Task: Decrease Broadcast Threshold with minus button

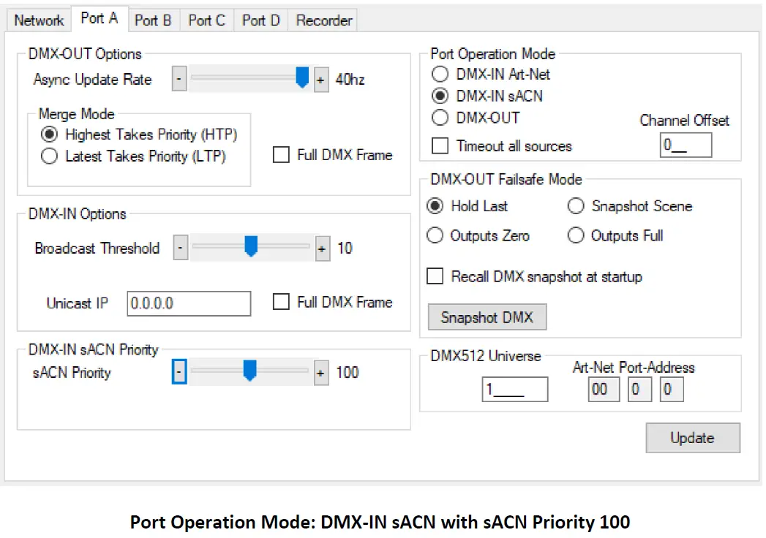Action: pyautogui.click(x=179, y=249)
